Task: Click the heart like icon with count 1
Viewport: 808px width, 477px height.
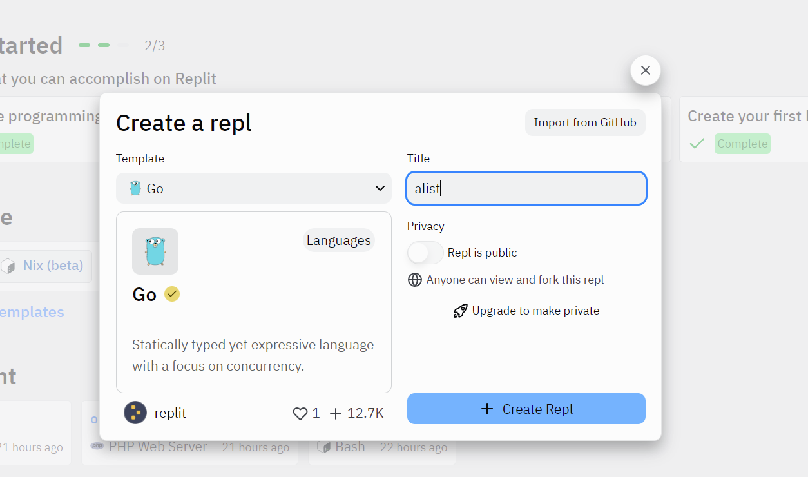Action: click(300, 413)
